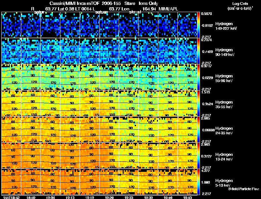
Task: Click the 19:26 time axis label
Action: [x=109, y=197]
